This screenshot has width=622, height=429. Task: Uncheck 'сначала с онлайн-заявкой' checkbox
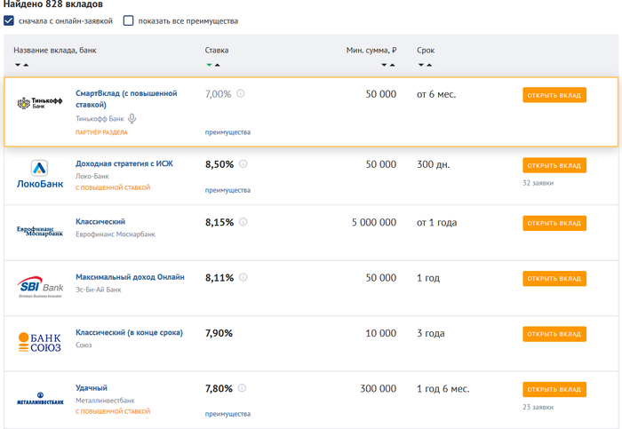click(9, 20)
